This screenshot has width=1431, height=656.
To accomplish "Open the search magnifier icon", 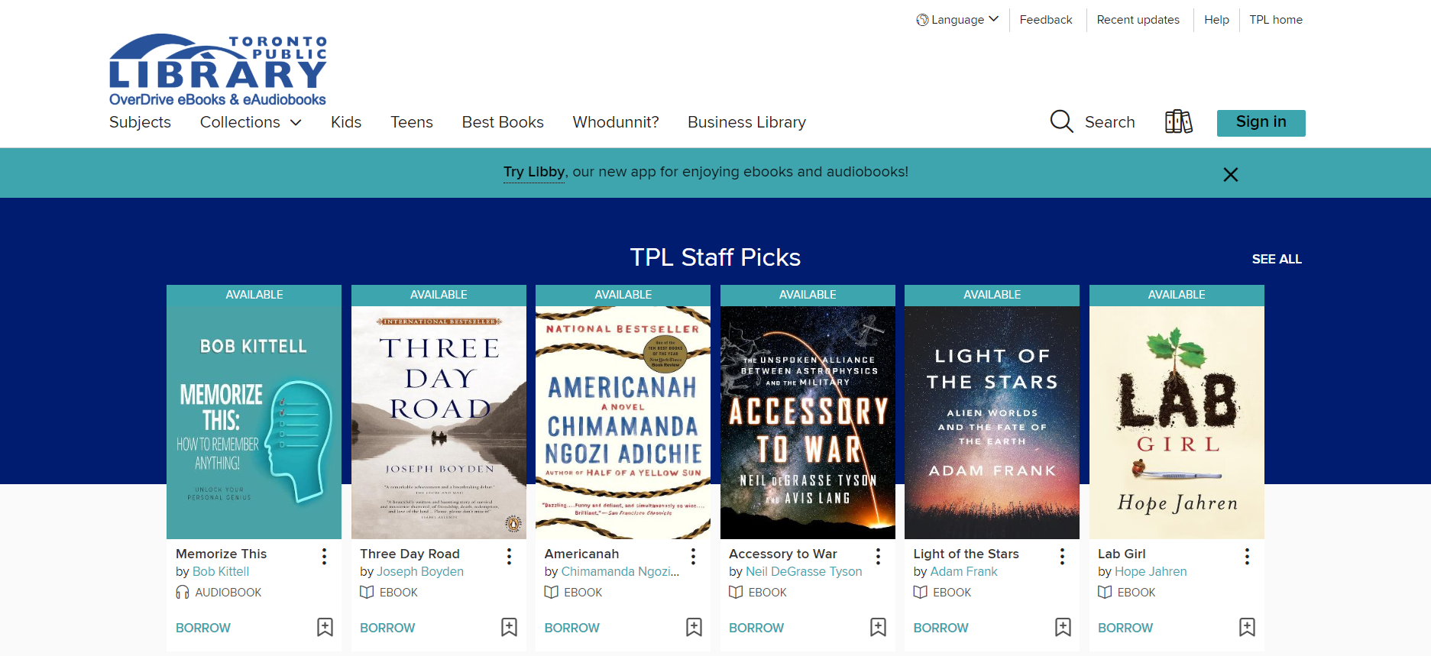I will (x=1061, y=121).
